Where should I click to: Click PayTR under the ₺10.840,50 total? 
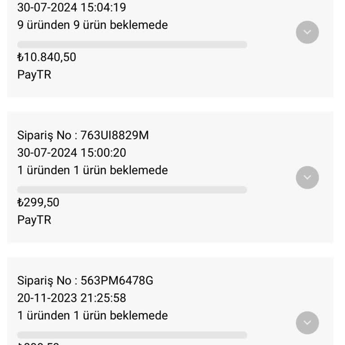tap(34, 75)
